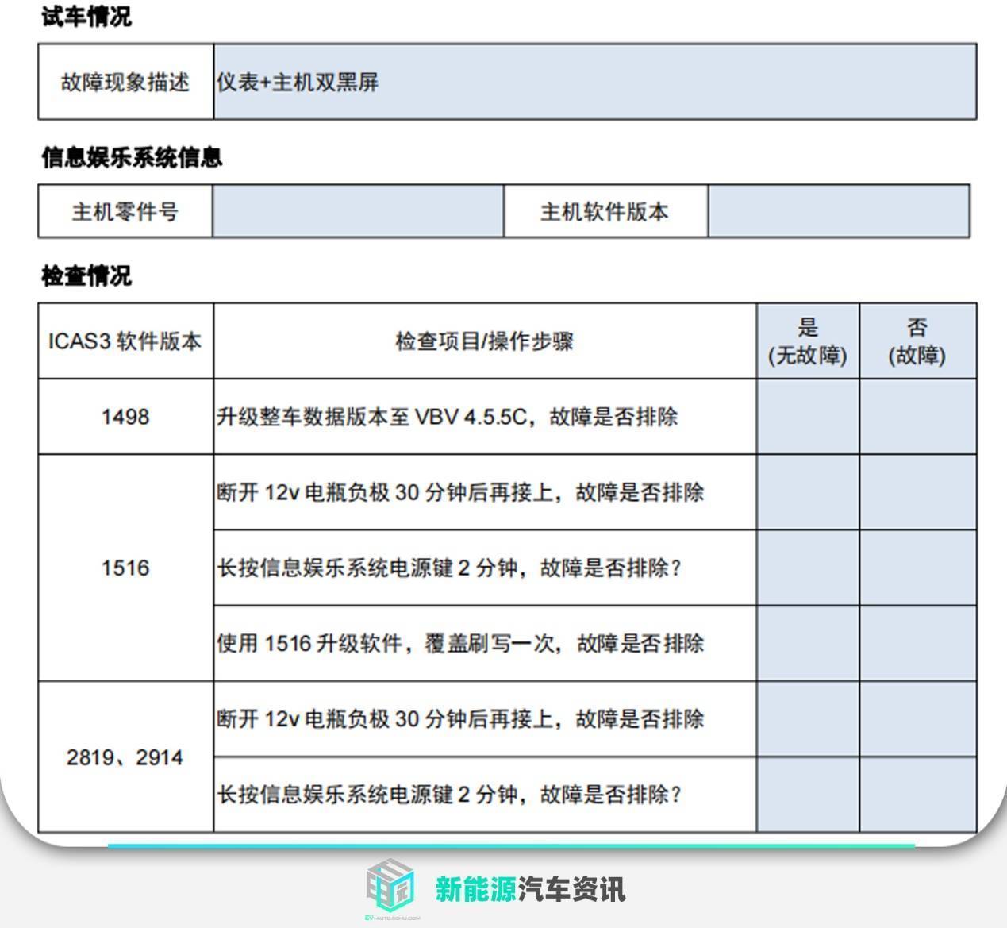Check the 是(无故障) cell for version 1498
Screen dimensions: 1007x928
click(x=806, y=416)
